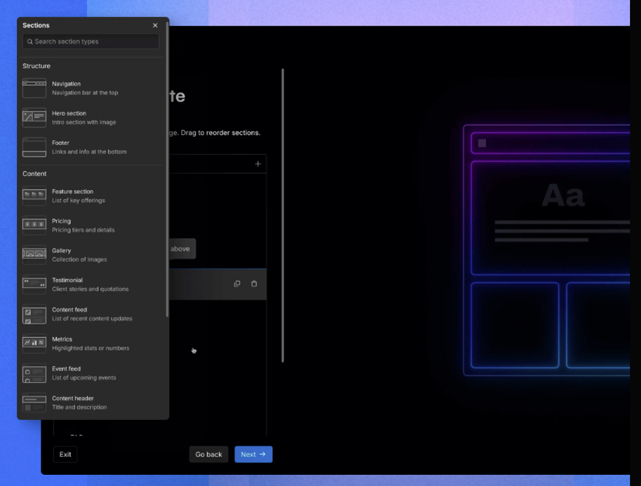Select the Navigation section icon
Image resolution: width=641 pixels, height=486 pixels.
click(x=34, y=88)
